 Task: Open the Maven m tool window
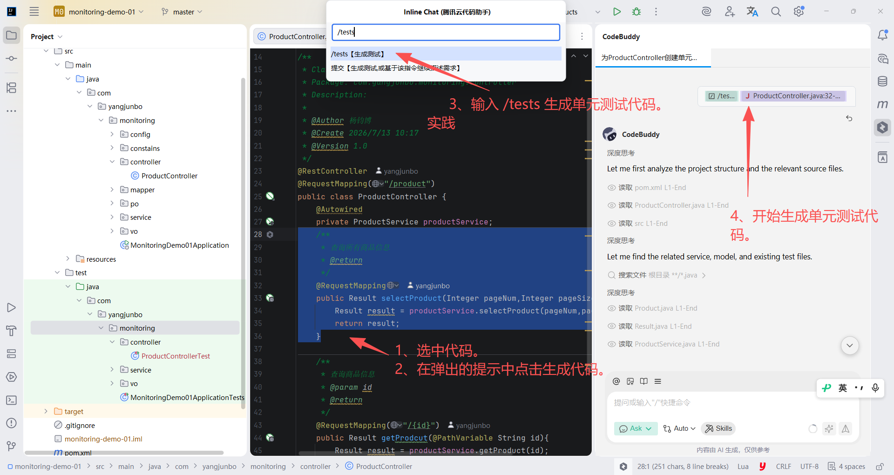(x=882, y=104)
